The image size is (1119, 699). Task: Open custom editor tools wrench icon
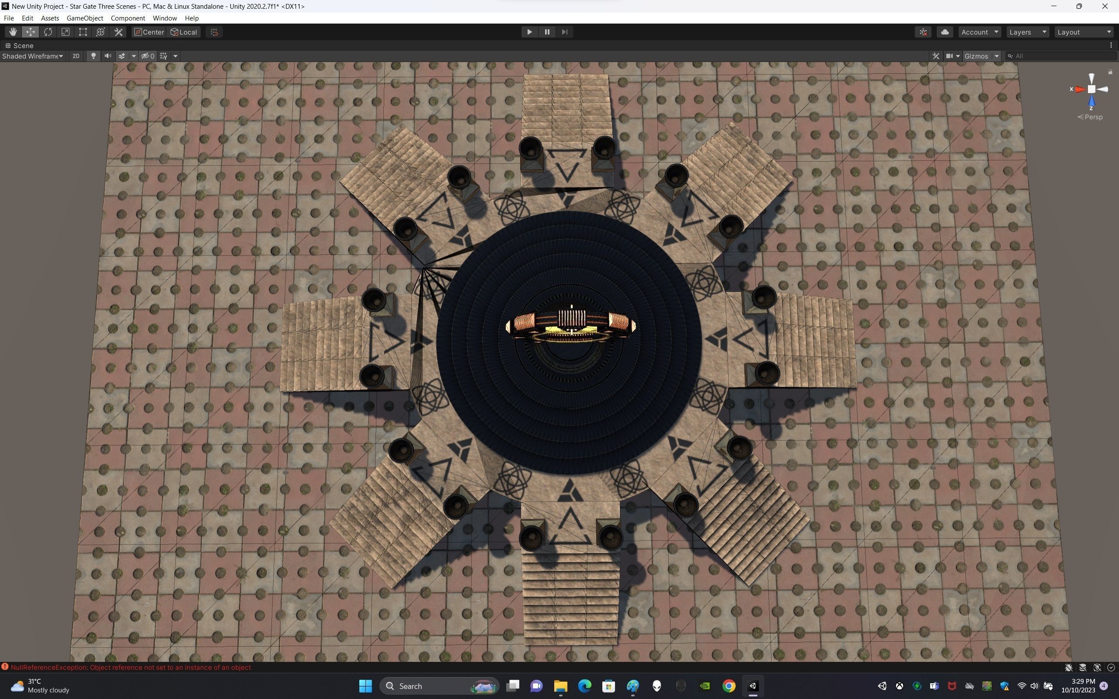118,32
